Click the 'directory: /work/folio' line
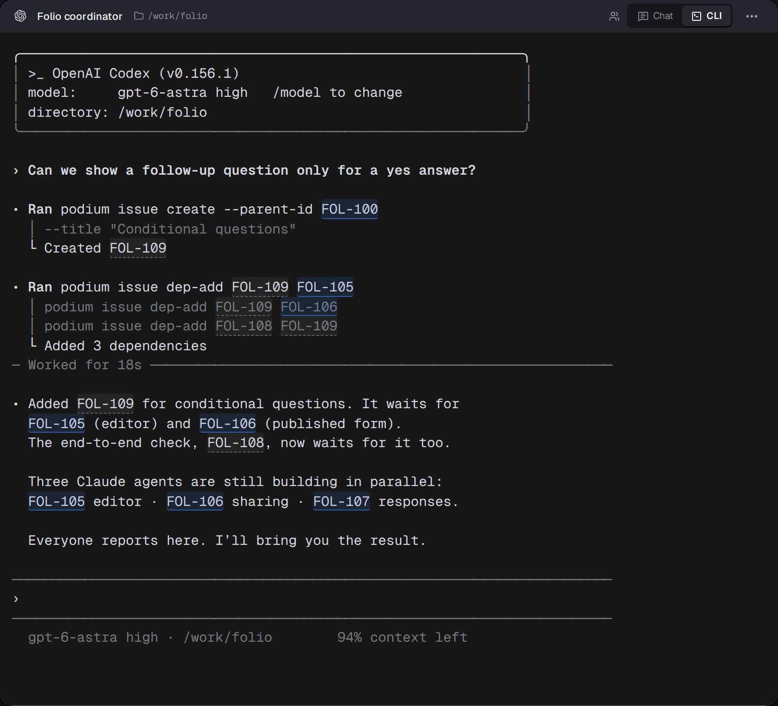 click(118, 112)
